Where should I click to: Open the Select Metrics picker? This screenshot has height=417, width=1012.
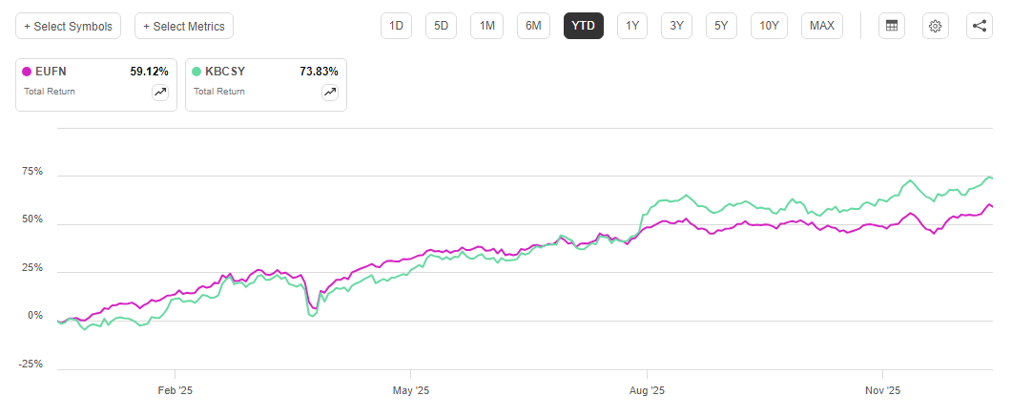coord(184,26)
